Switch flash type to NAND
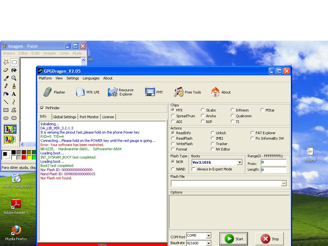 pyautogui.click(x=173, y=169)
